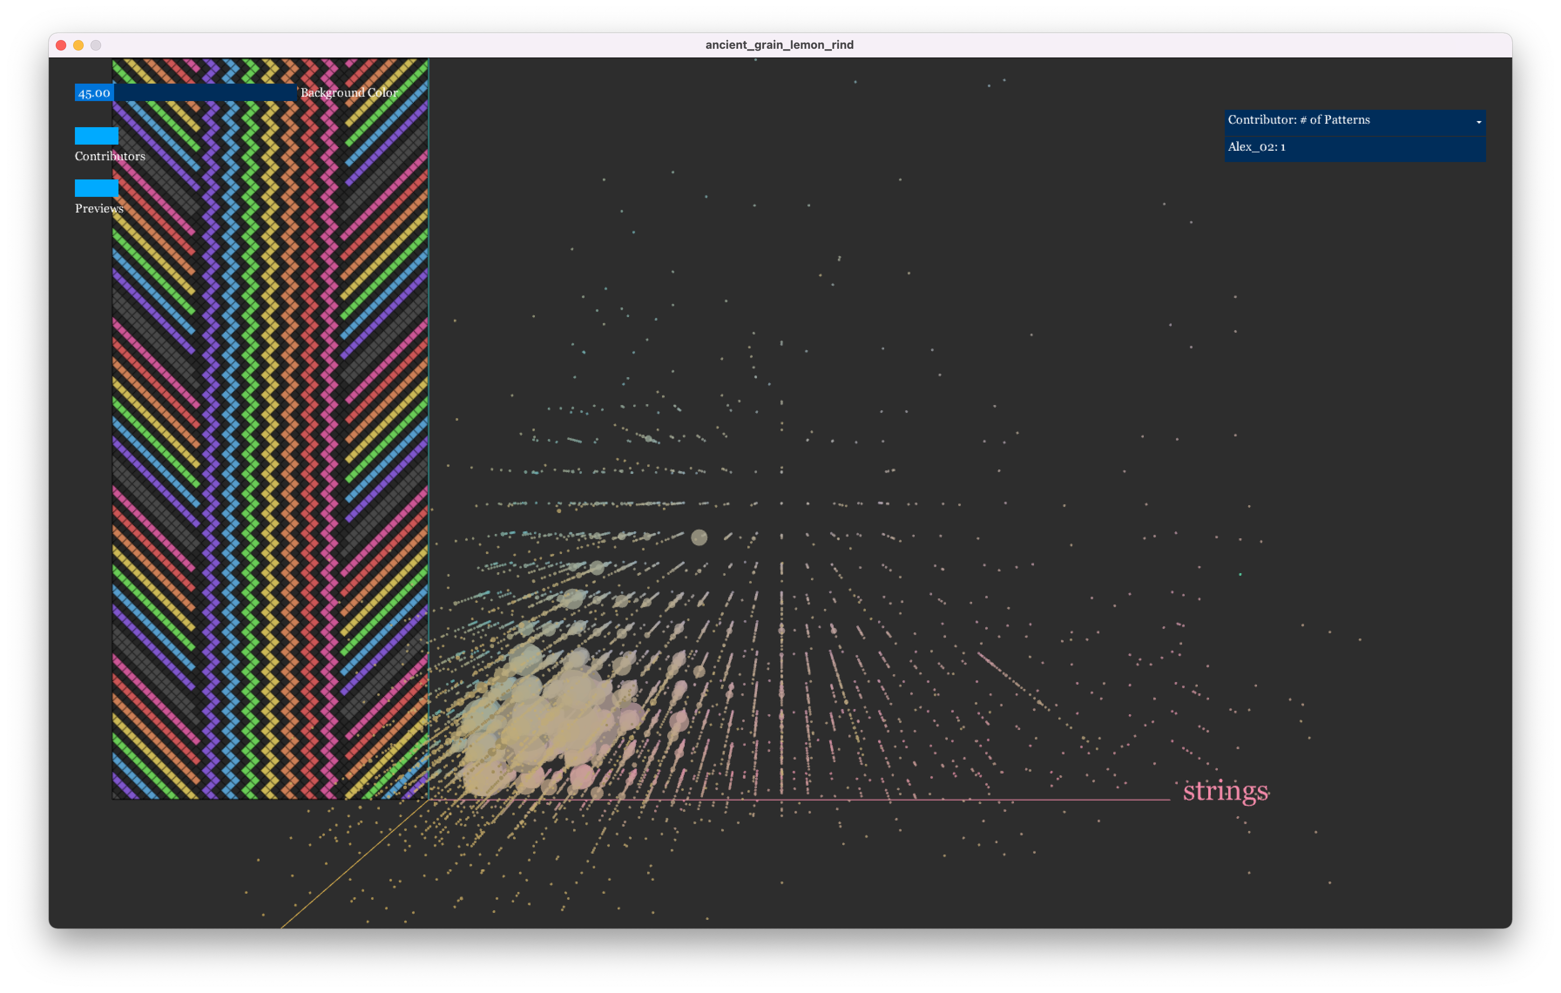Minimize the window with the yellow button
This screenshot has height=993, width=1561.
(78, 45)
